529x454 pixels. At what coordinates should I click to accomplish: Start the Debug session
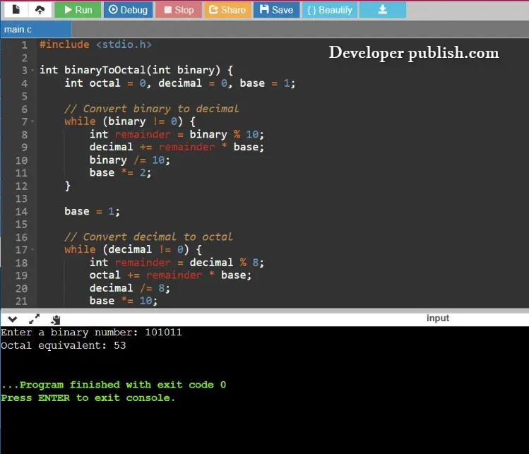pos(128,10)
